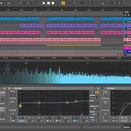This screenshot has width=131, height=131.
Task: Jump to previous locator arrow
Action: [x=125, y=15]
